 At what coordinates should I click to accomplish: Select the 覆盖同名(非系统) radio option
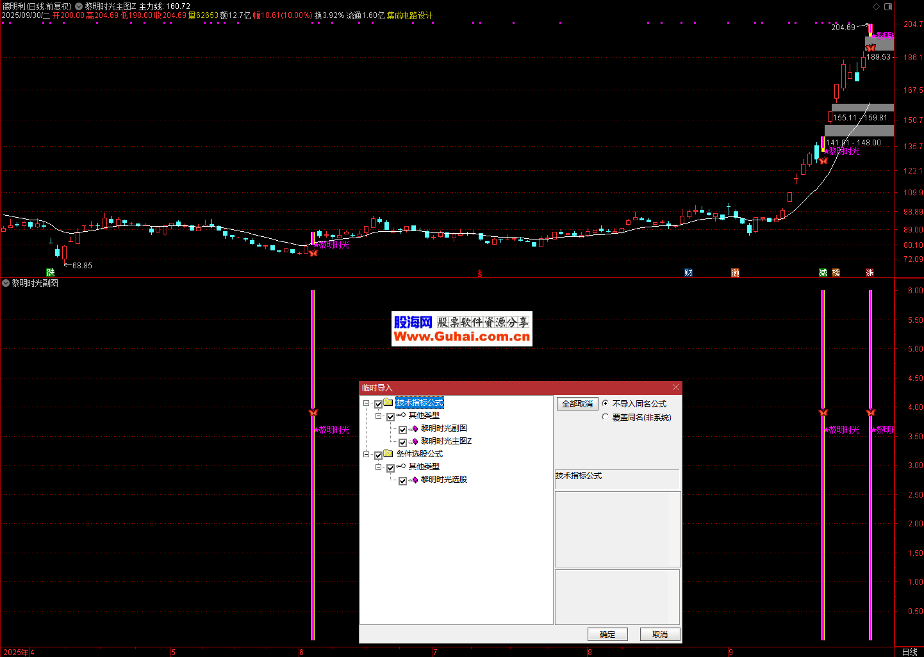[606, 417]
